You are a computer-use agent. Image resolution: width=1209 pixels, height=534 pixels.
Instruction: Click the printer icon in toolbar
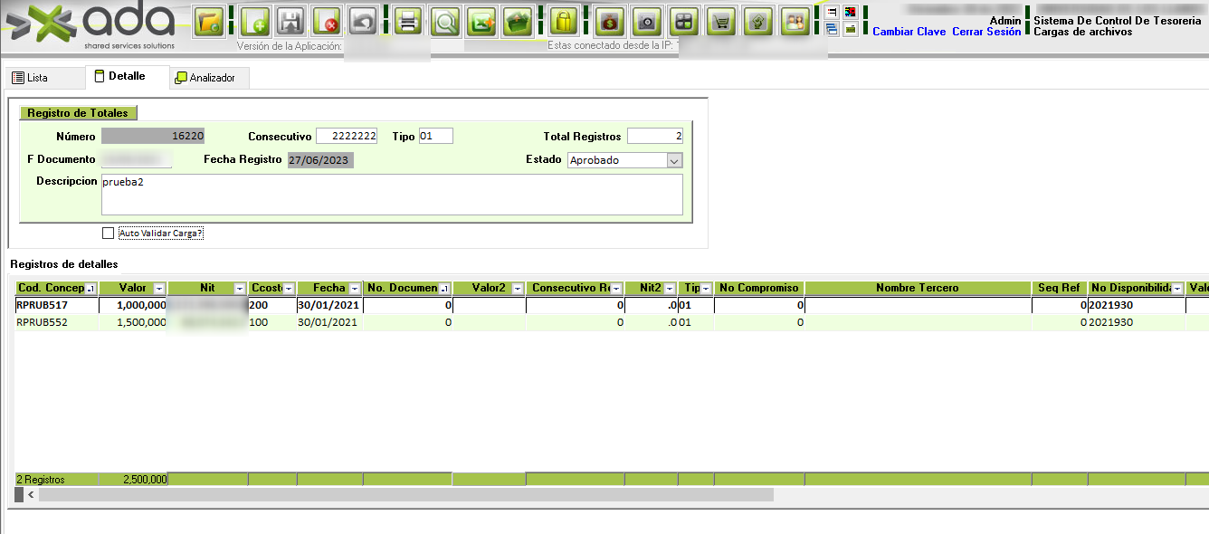pyautogui.click(x=408, y=22)
